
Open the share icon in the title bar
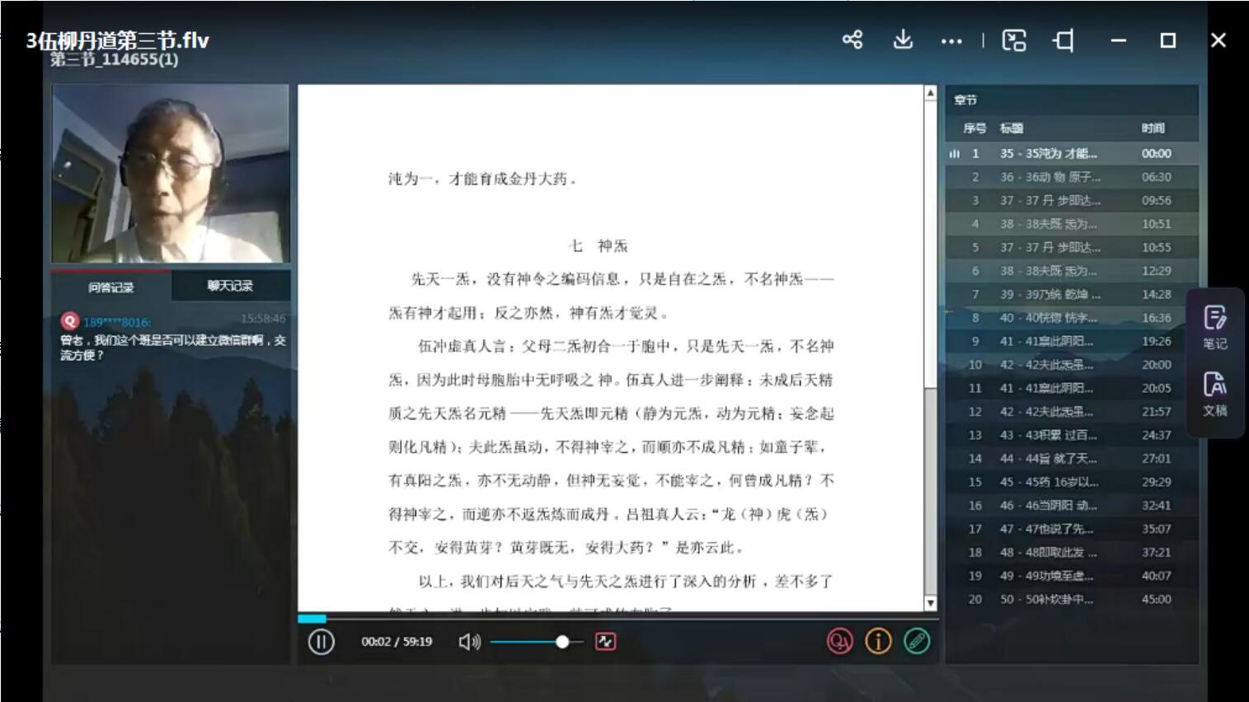(x=852, y=40)
